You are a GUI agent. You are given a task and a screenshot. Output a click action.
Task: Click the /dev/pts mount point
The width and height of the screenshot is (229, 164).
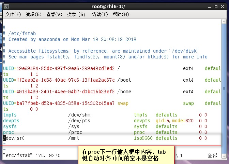79,121
